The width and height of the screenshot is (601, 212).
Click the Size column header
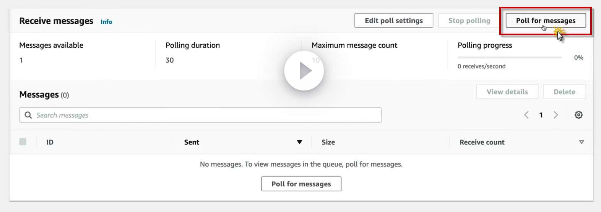click(x=328, y=142)
